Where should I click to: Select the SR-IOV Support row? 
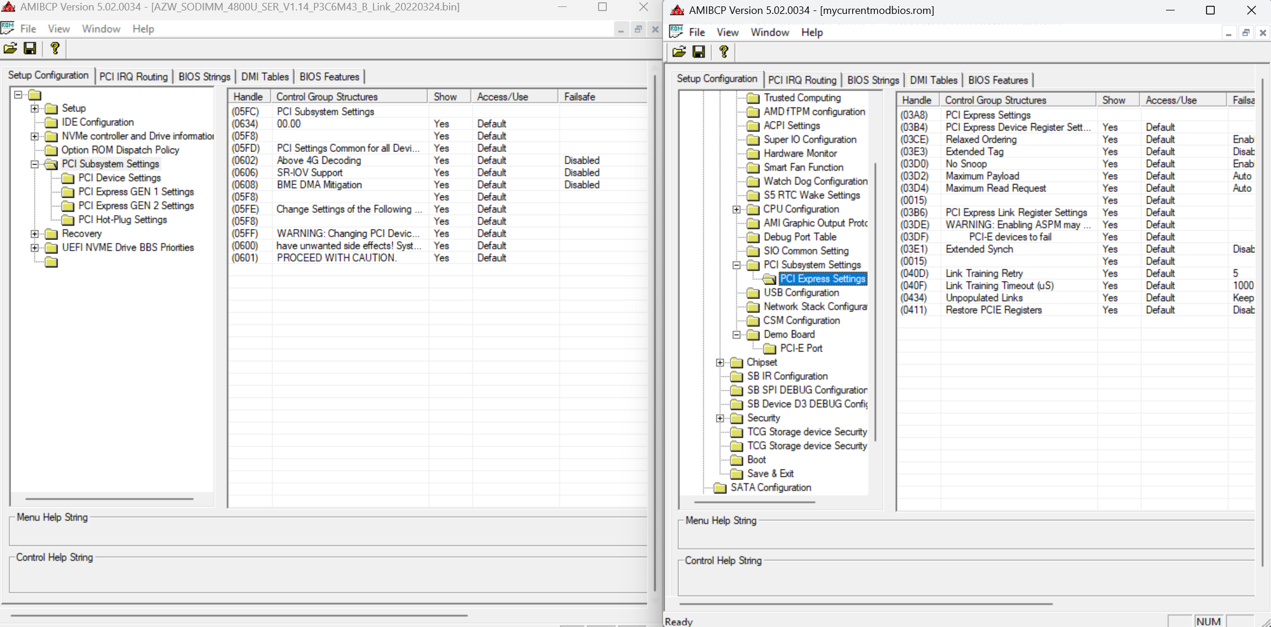(438, 173)
